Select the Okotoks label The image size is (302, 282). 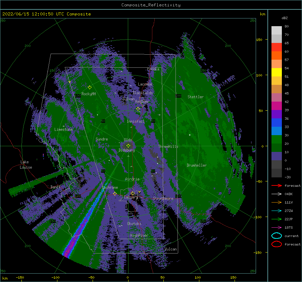pyautogui.click(x=134, y=224)
